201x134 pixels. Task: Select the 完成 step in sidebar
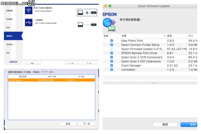pyautogui.click(x=8, y=53)
